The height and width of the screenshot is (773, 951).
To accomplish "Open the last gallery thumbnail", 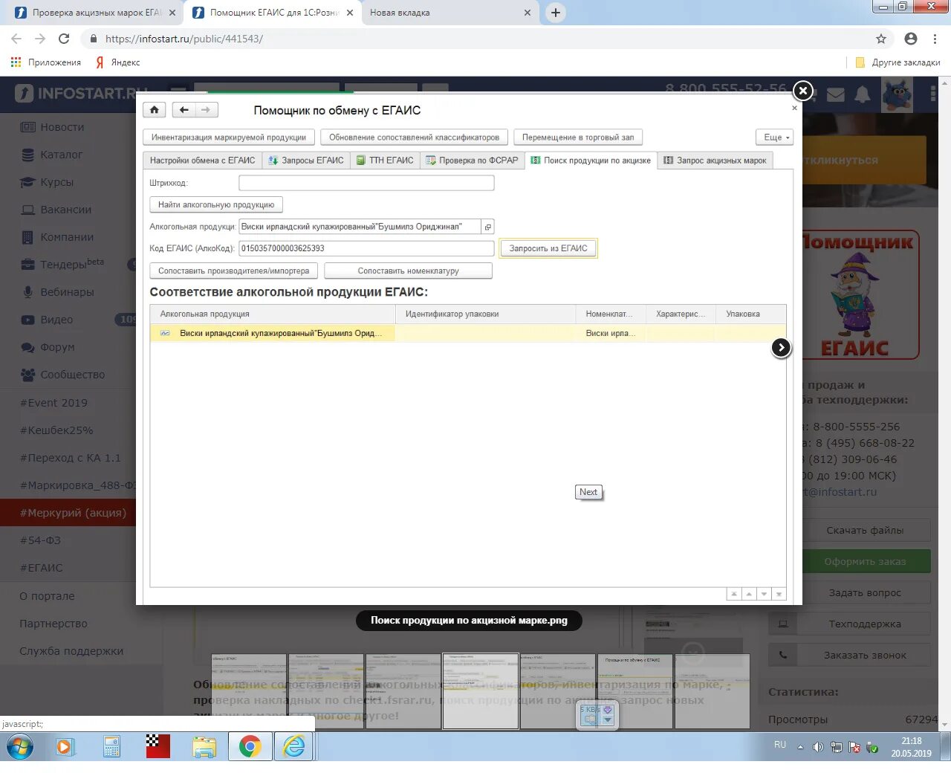I will [713, 691].
